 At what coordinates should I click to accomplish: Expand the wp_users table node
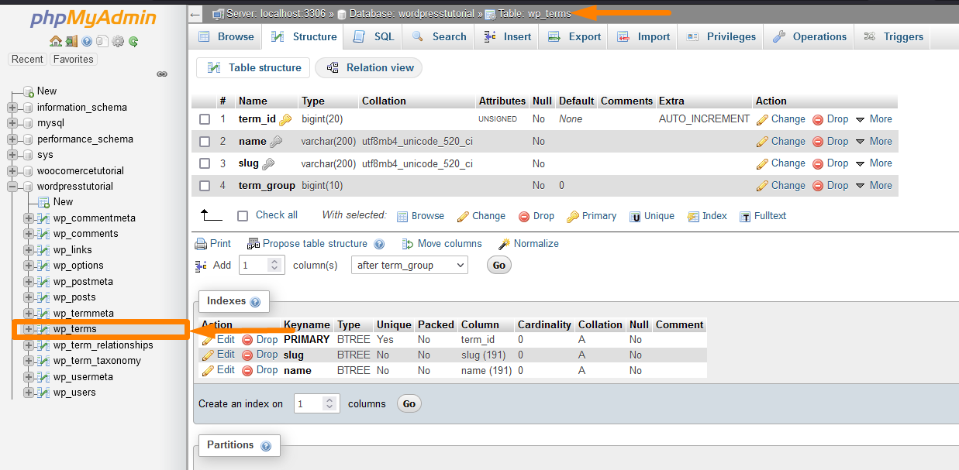pos(29,393)
